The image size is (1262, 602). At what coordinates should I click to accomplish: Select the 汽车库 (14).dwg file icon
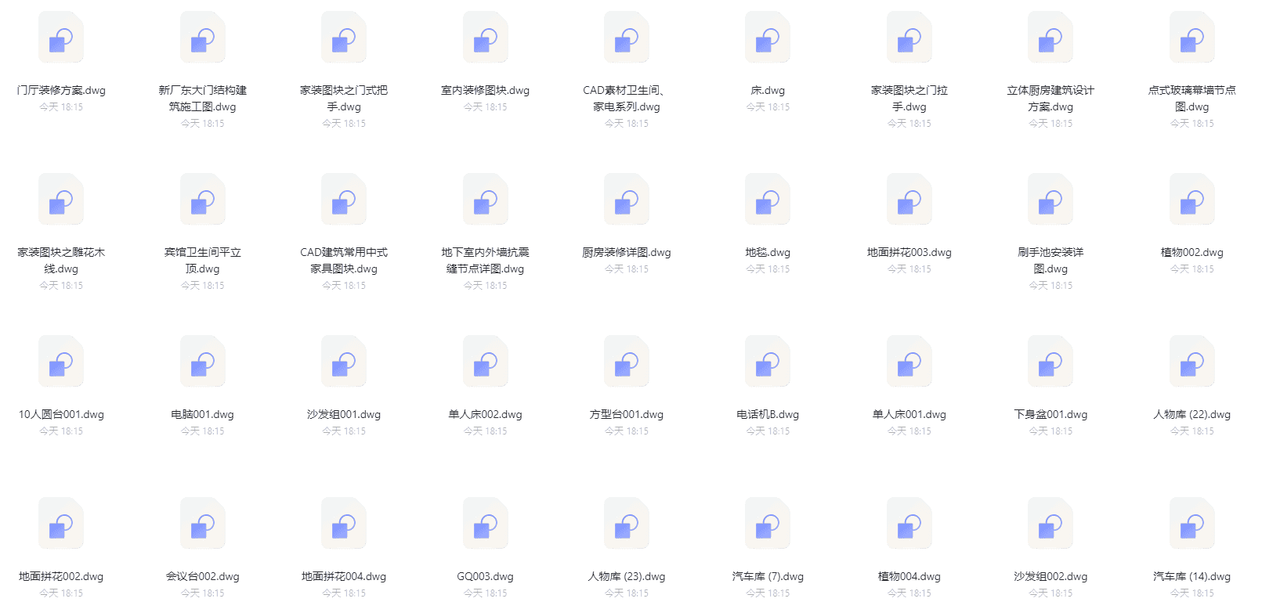(x=1192, y=524)
